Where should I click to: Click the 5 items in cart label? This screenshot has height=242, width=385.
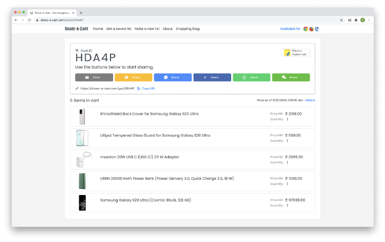[85, 100]
